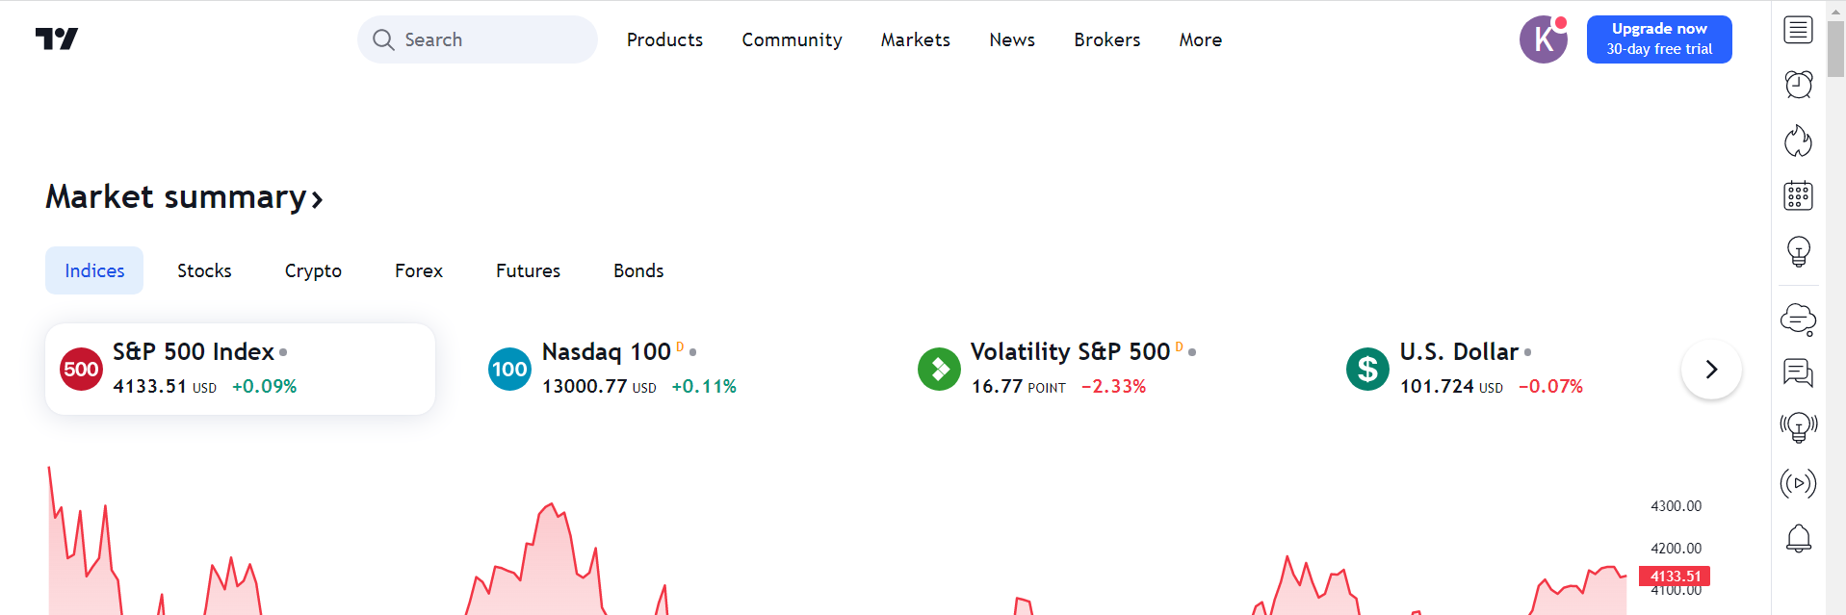Open the ideas stream lightbulb broadcast icon
Image resolution: width=1846 pixels, height=615 pixels.
[1798, 427]
